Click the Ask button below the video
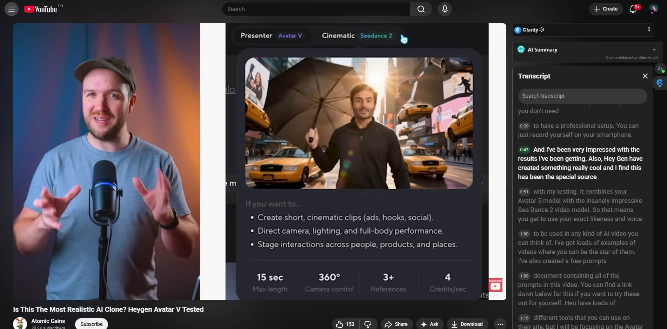667x329 pixels. click(429, 324)
